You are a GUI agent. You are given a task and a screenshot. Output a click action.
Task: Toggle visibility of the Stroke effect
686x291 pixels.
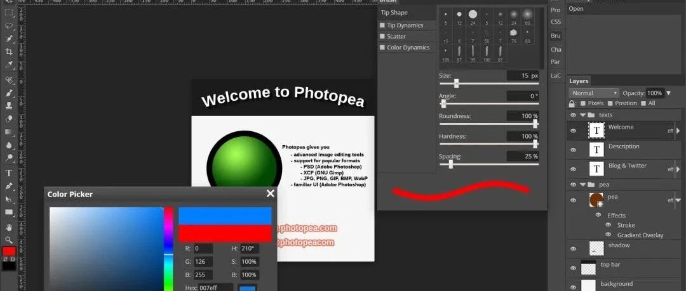pyautogui.click(x=608, y=225)
